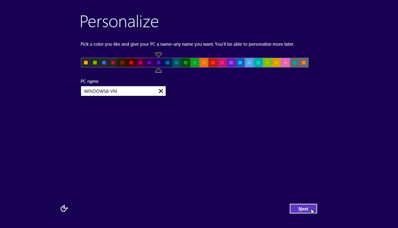Viewport: 398px width, 228px height.
Task: Choose the brown swatch on dark brown
Action: pos(122,63)
